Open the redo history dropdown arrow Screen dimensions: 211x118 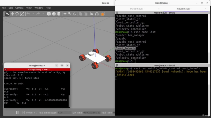43,14
